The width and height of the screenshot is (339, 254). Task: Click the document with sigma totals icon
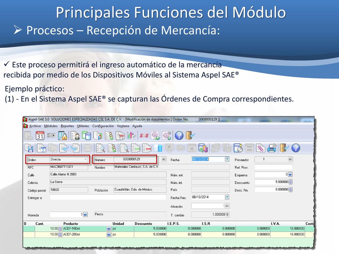coord(41,148)
